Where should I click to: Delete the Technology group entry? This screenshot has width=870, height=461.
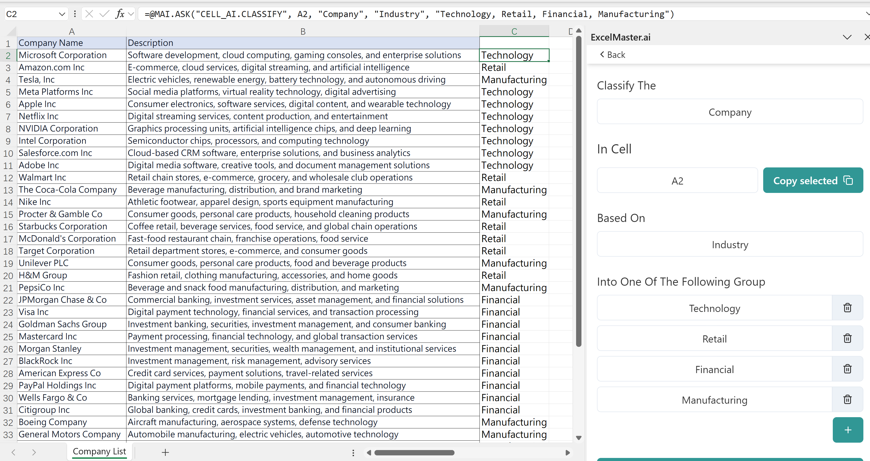(x=847, y=308)
